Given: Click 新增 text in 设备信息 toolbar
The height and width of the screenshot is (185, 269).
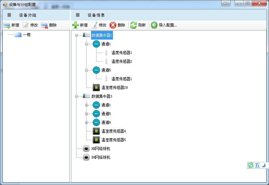Looking at the screenshot, I should pos(84,25).
